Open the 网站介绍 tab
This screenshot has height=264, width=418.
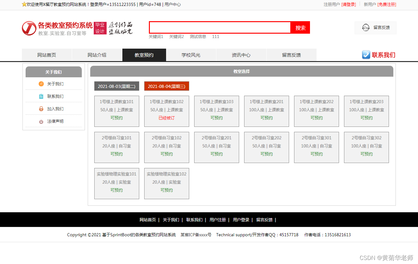point(97,55)
